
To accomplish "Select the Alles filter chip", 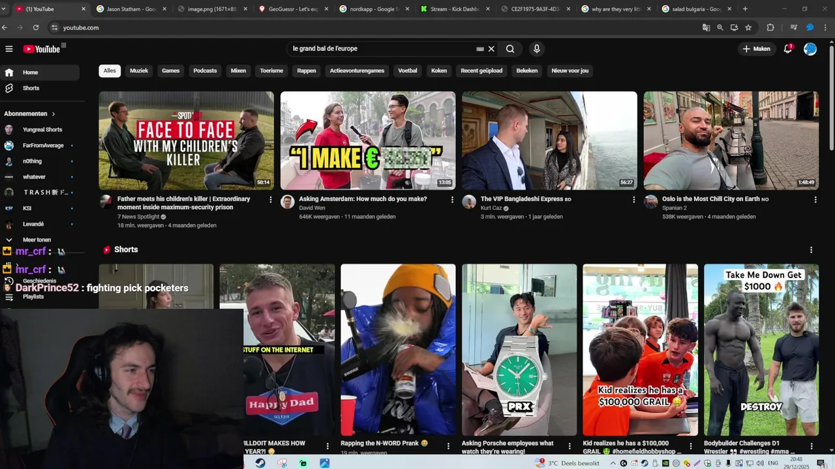I will (110, 70).
